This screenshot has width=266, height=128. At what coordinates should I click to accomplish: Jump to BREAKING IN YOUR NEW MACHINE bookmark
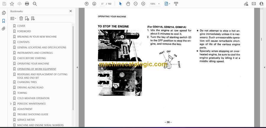(x=37, y=37)
